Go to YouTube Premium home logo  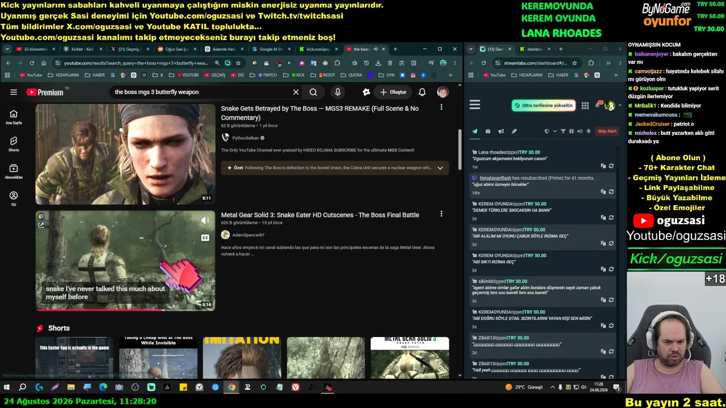click(48, 92)
